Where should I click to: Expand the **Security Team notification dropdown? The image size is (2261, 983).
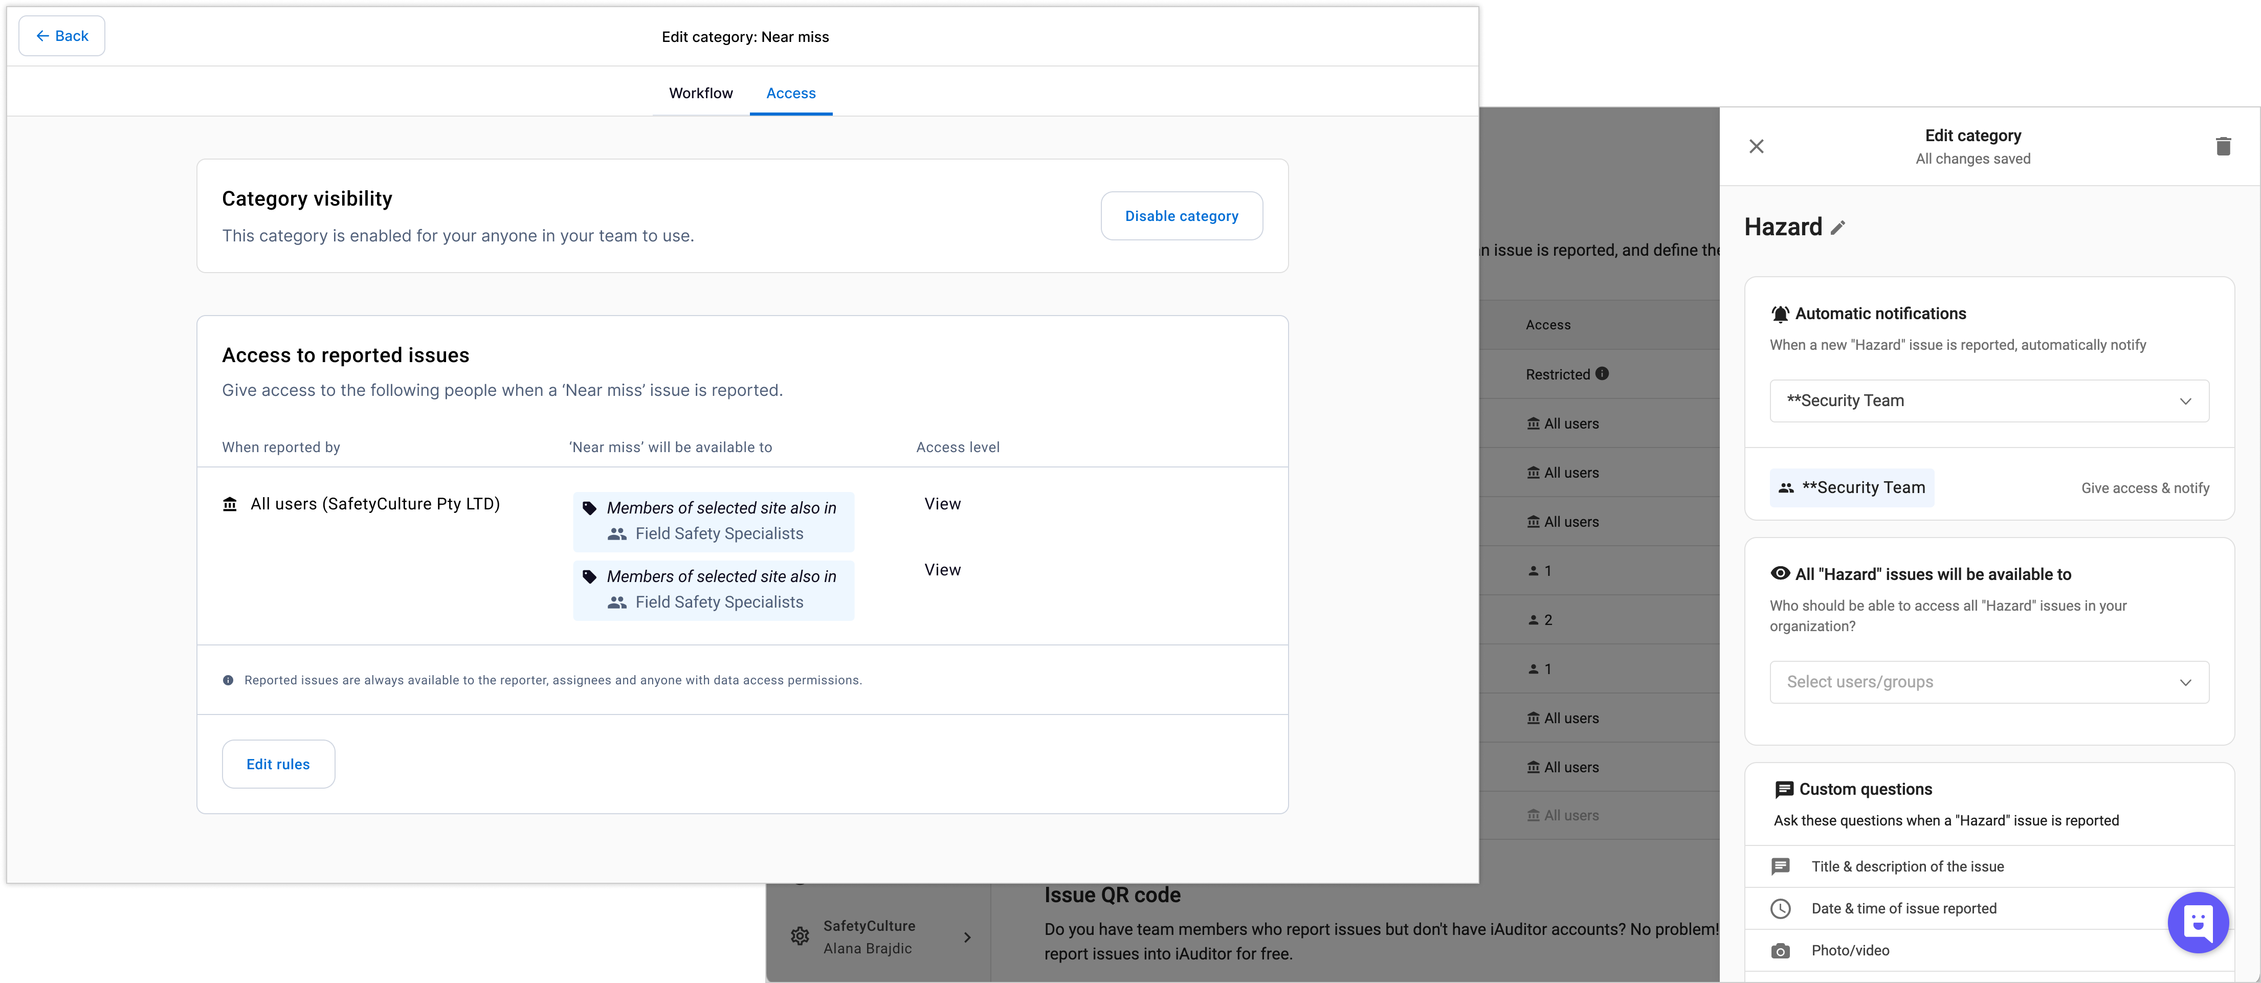1989,401
